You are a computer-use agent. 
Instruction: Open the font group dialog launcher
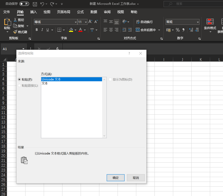tap(99, 39)
